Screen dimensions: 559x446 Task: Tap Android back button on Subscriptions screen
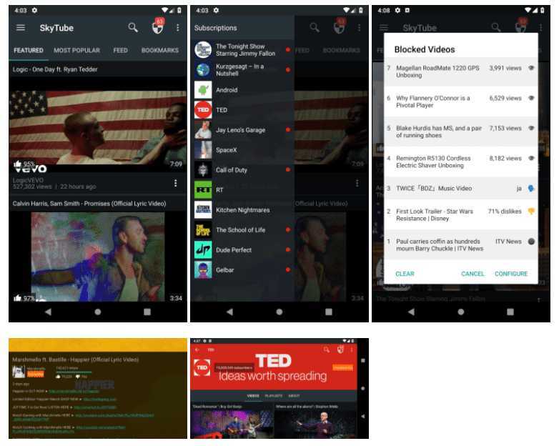point(230,312)
